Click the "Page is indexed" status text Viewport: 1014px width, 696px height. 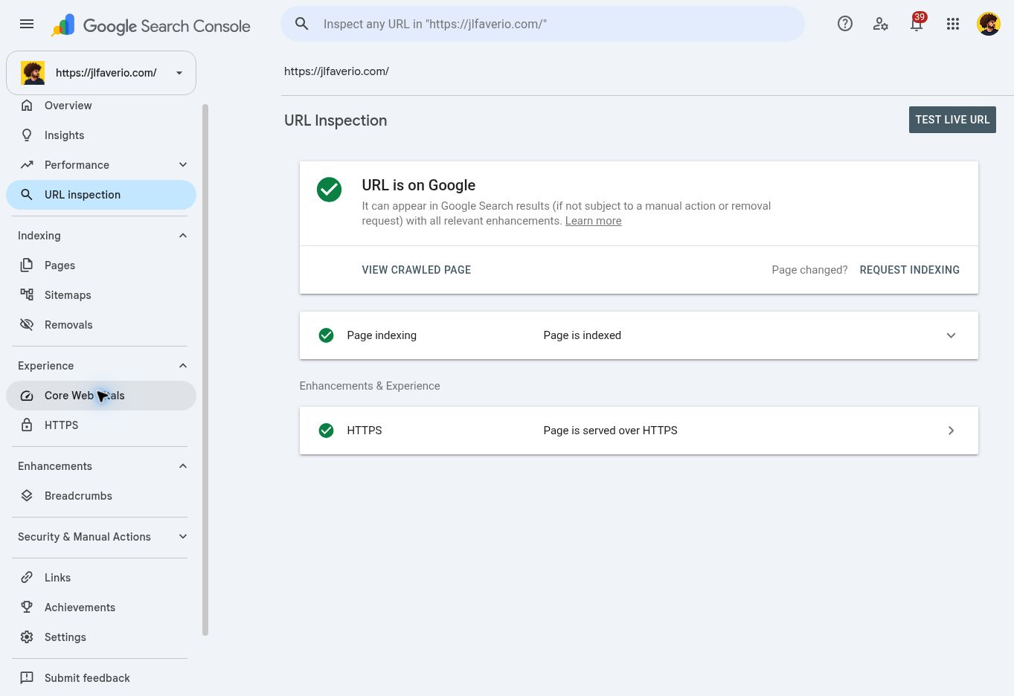tap(582, 335)
